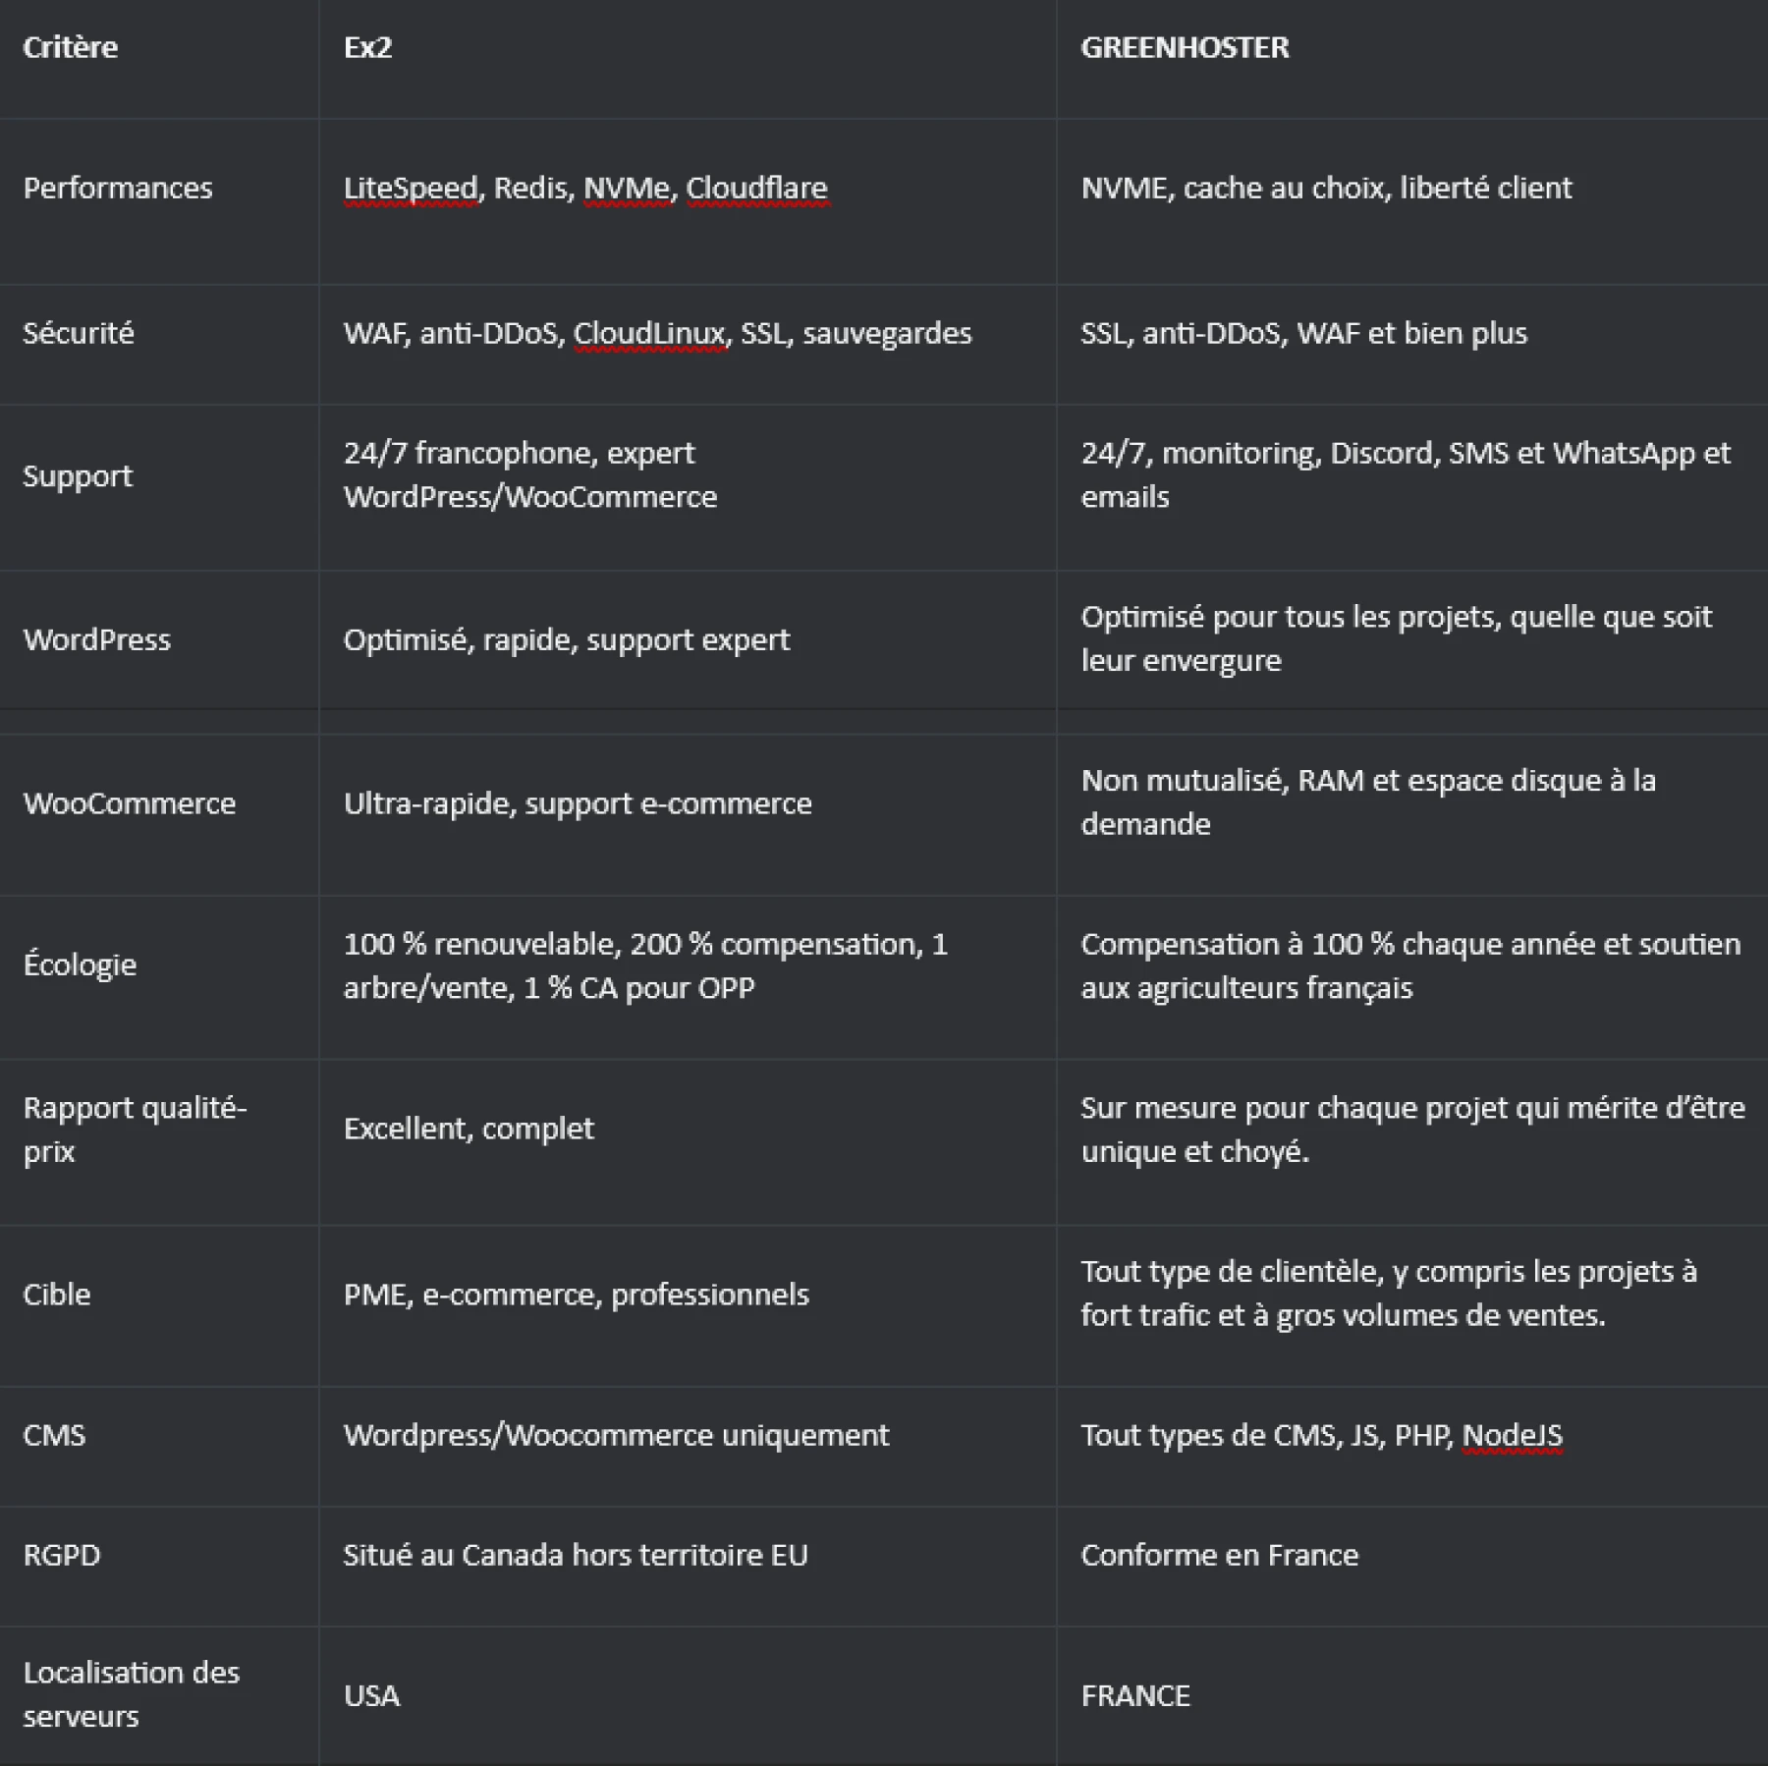Select the Écologie row label

(x=80, y=965)
